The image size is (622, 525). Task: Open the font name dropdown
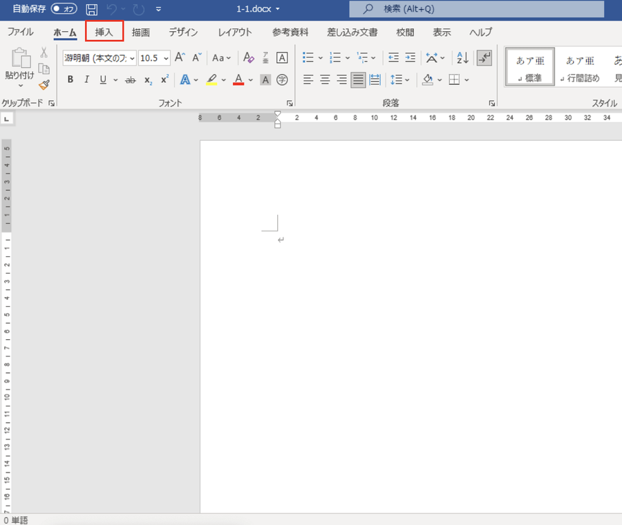[x=131, y=58]
